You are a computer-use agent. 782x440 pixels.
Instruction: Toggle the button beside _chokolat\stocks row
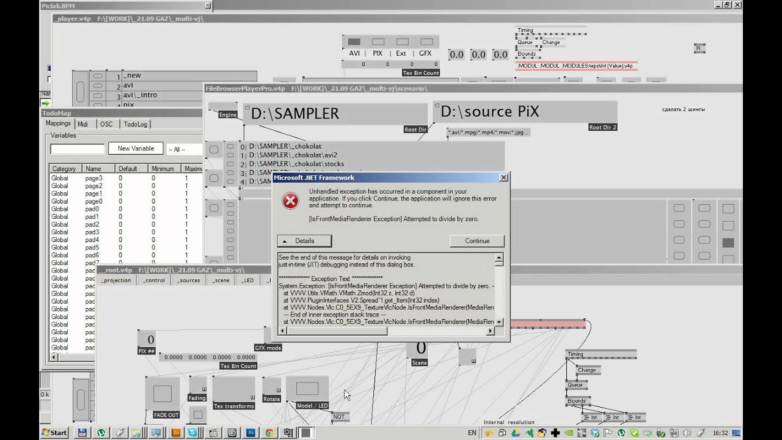[x=230, y=164]
